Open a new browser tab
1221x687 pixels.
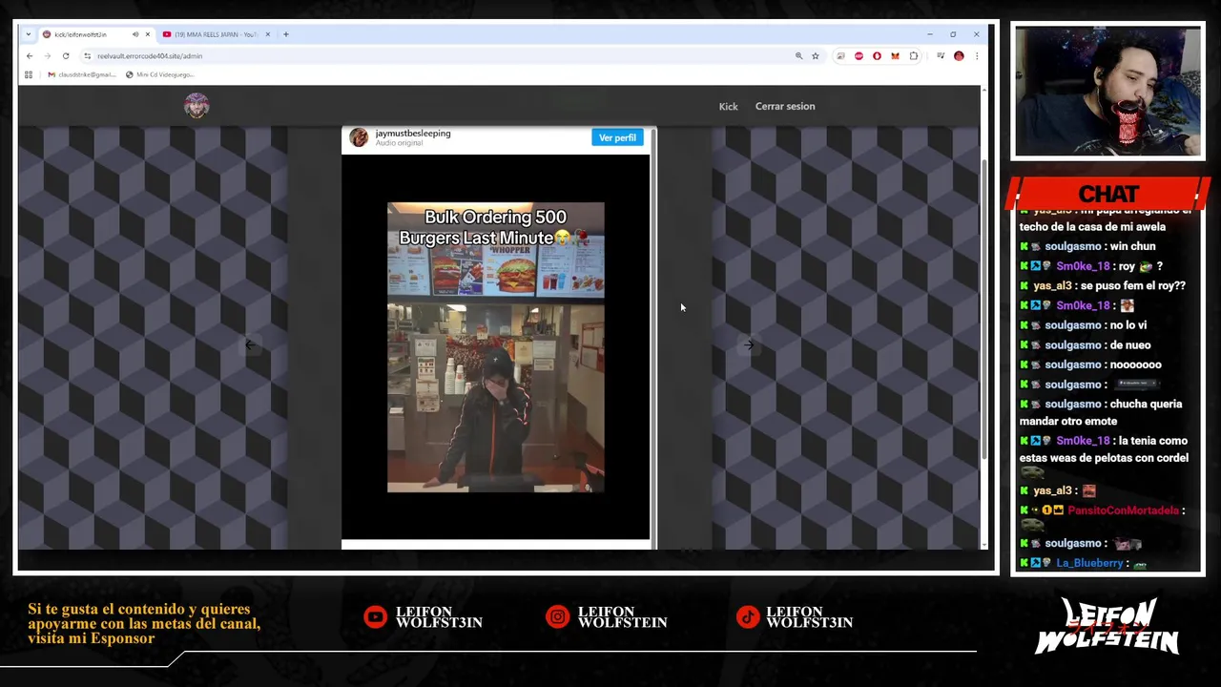(x=286, y=34)
